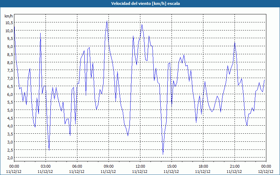This screenshot has height=175, width=280.
Task: Select the "2,5" y-axis label
Action: [x=10, y=150]
